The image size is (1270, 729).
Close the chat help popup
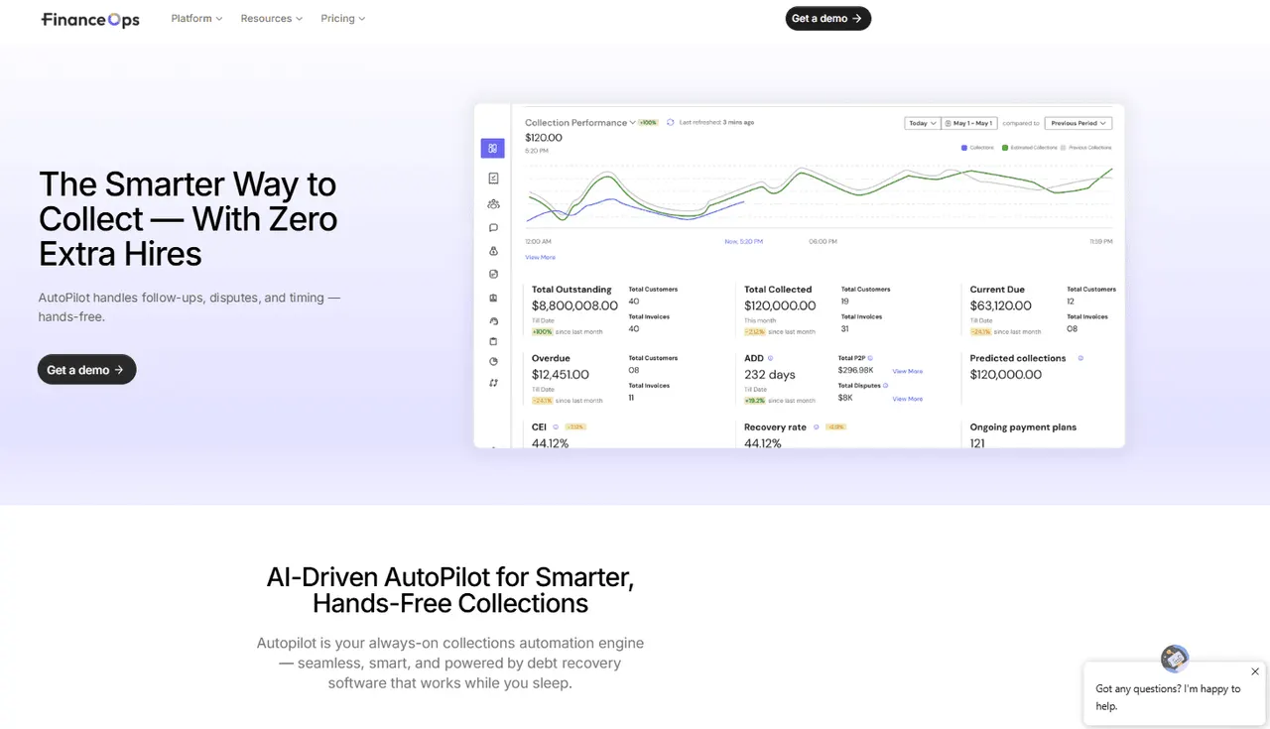pyautogui.click(x=1255, y=671)
